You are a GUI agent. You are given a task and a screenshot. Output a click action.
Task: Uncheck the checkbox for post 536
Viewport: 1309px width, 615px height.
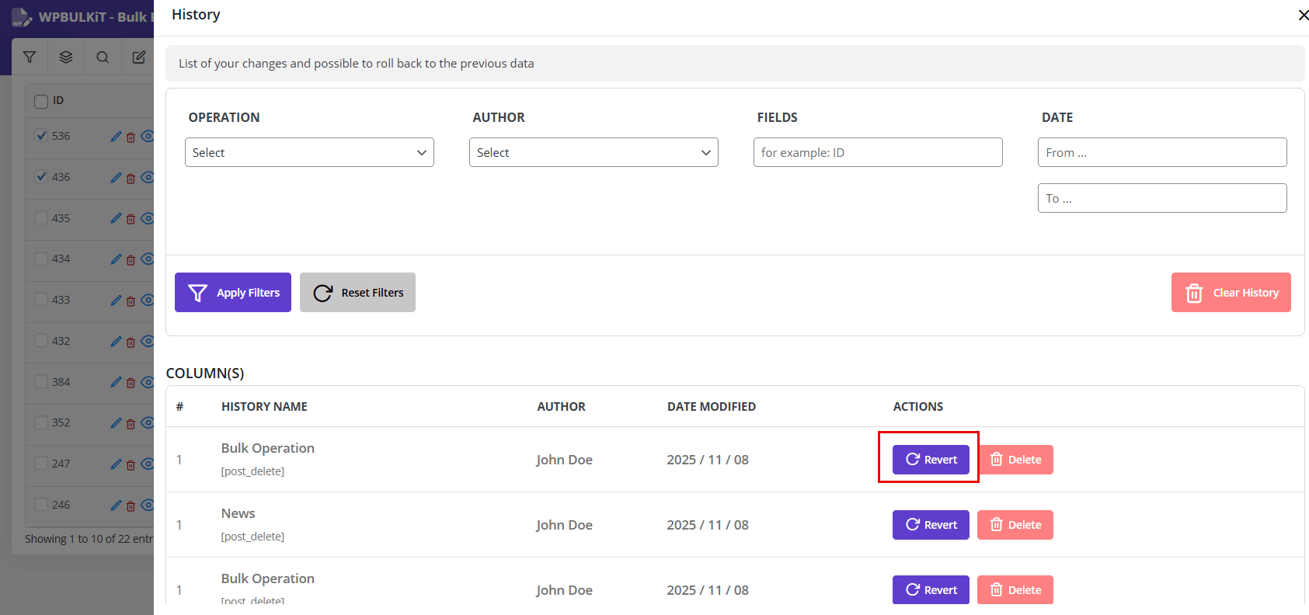click(x=41, y=136)
